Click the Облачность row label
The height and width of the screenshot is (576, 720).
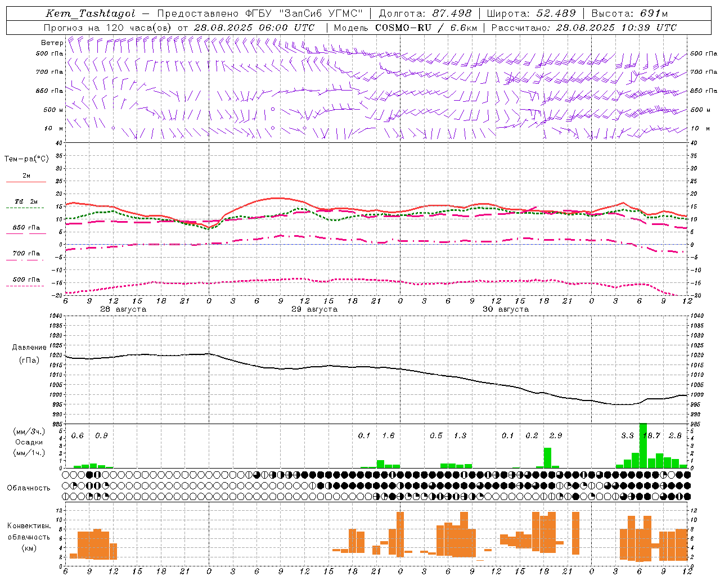click(29, 488)
